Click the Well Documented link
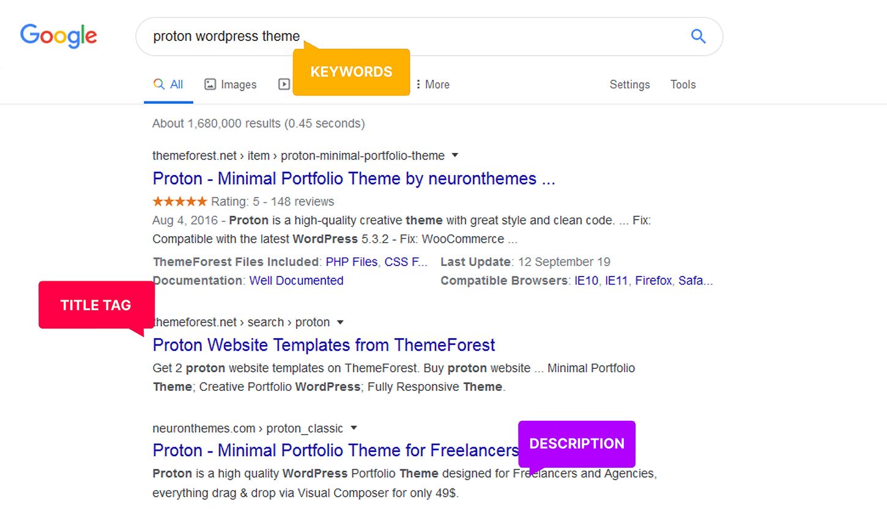The image size is (887, 526). click(x=296, y=281)
